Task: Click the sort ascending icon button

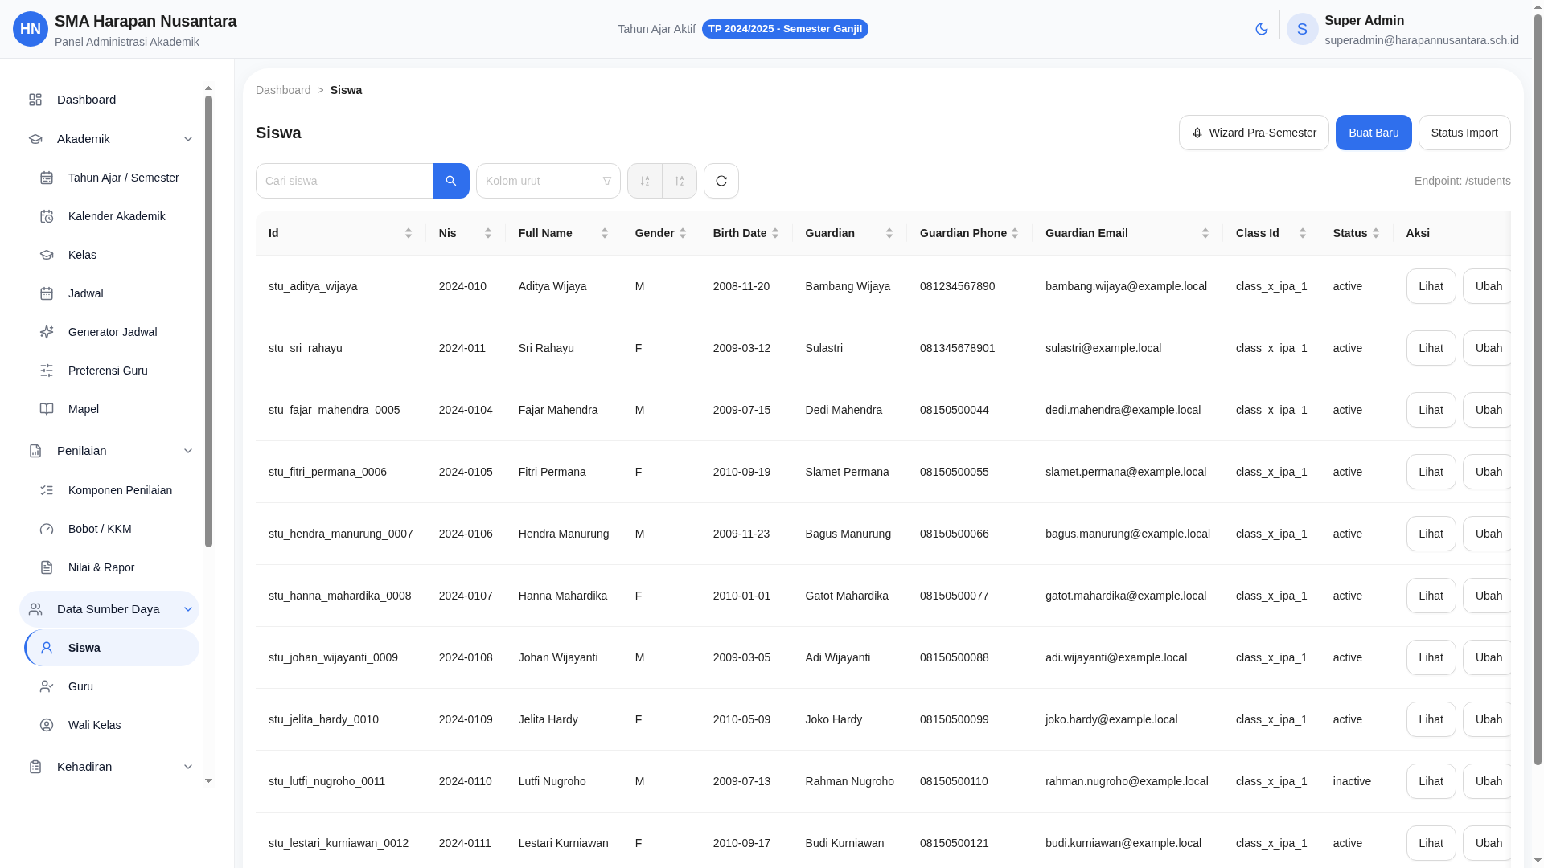Action: point(644,181)
